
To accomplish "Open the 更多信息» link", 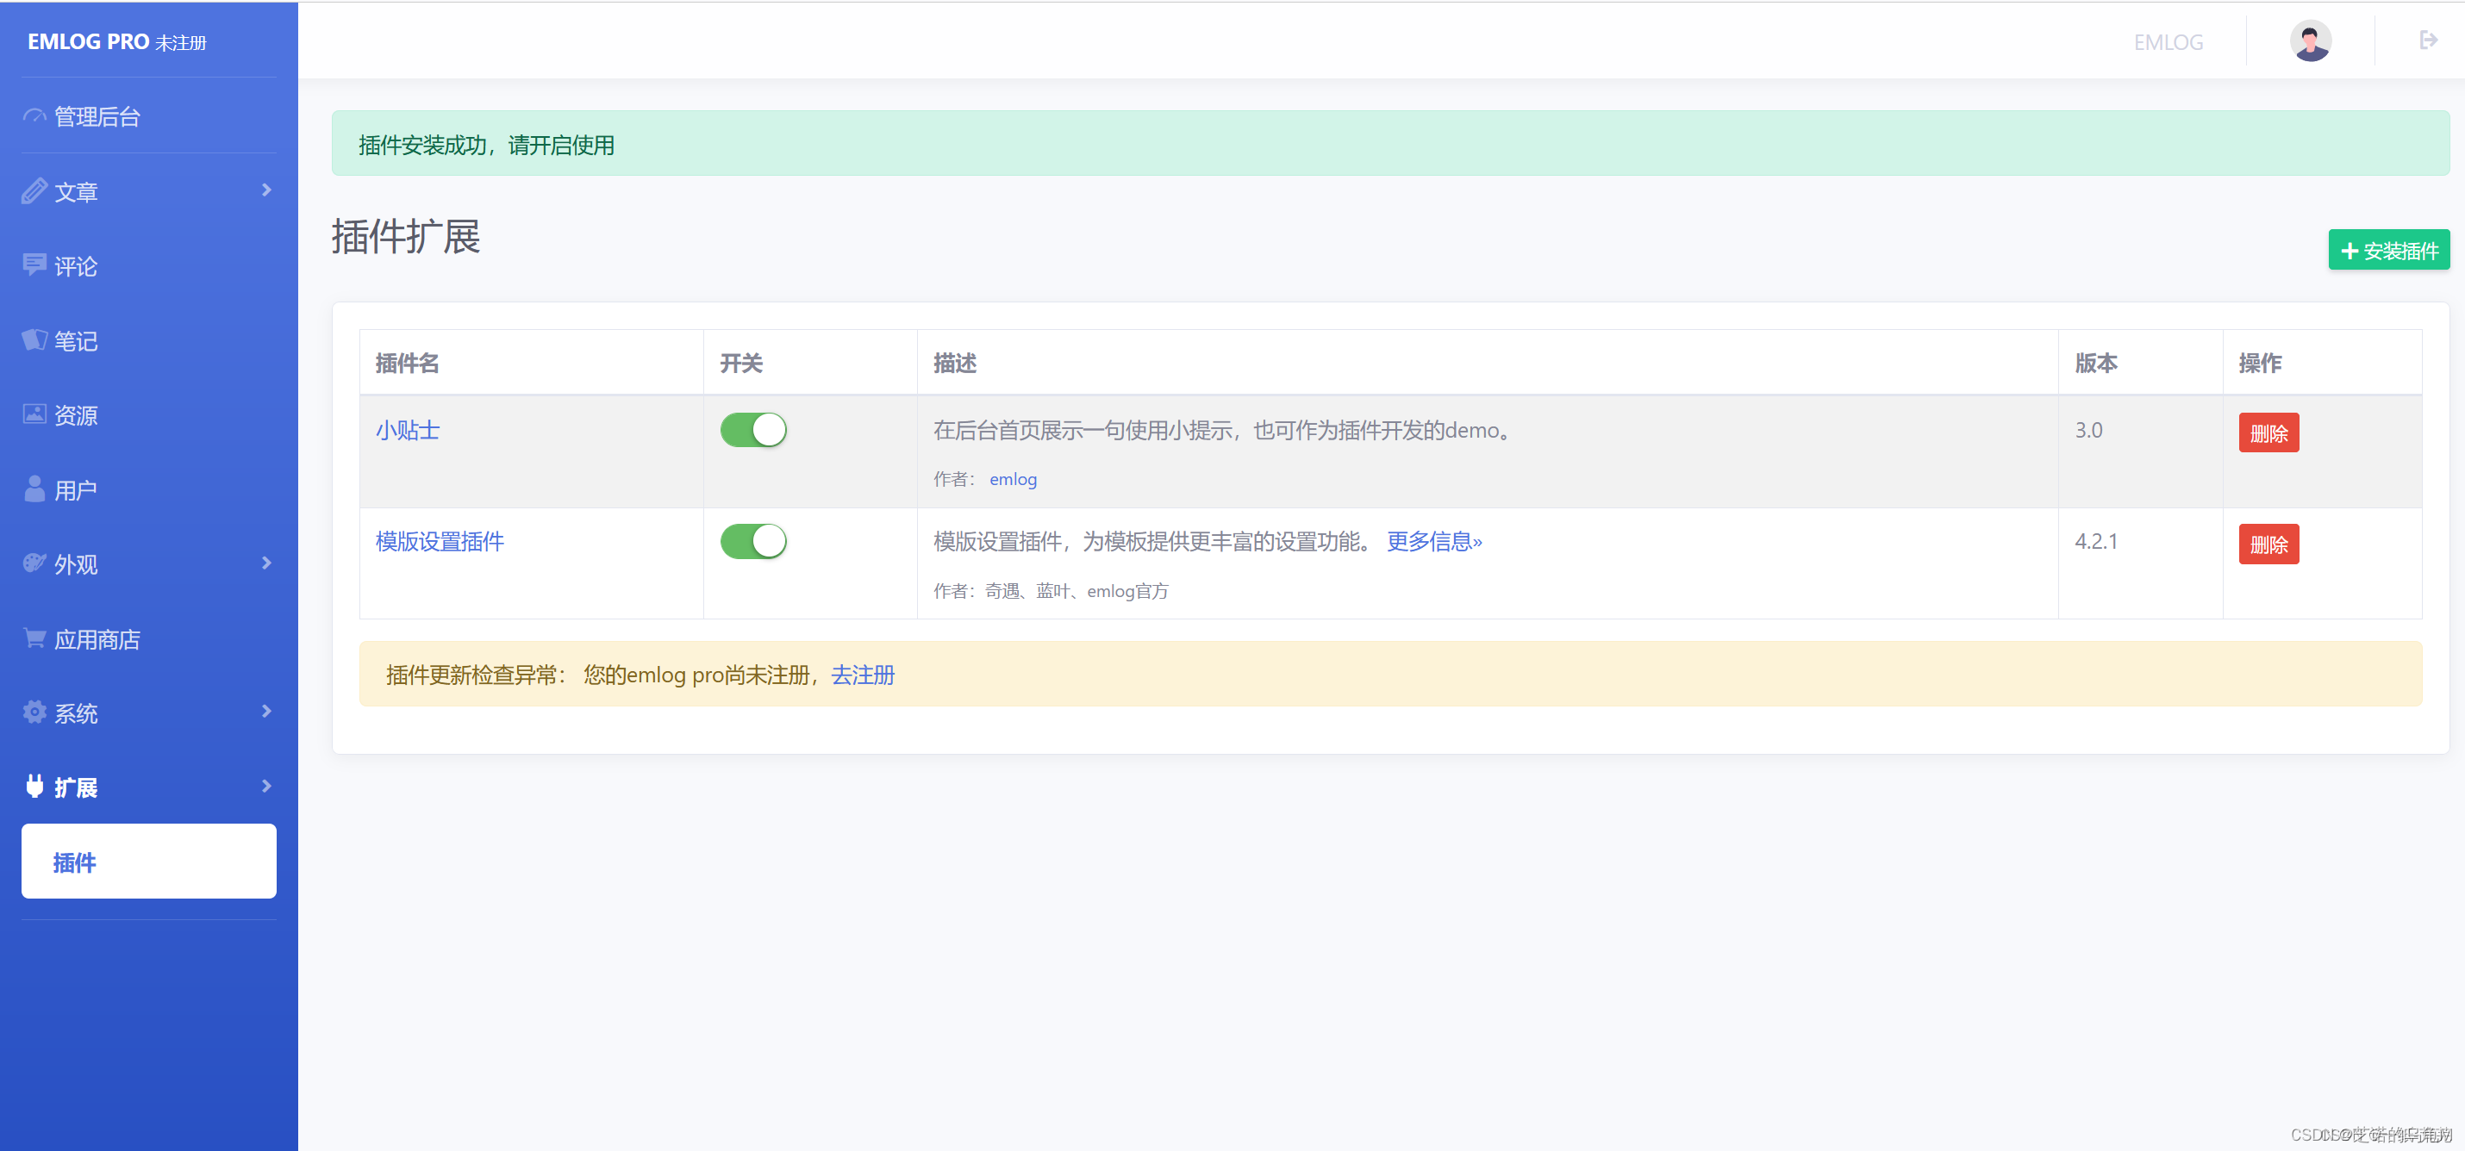I will (1433, 542).
